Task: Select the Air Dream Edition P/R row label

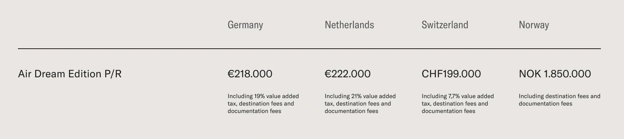Action: click(x=70, y=74)
